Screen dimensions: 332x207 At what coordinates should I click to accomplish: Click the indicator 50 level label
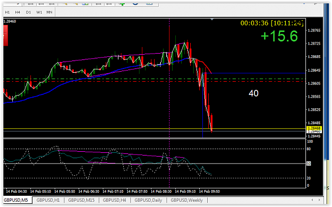(x=309, y=163)
